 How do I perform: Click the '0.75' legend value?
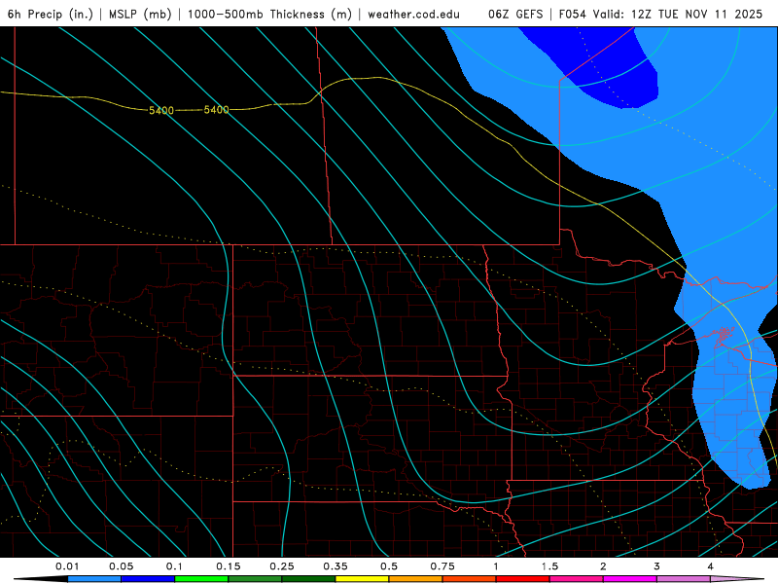coord(442,566)
